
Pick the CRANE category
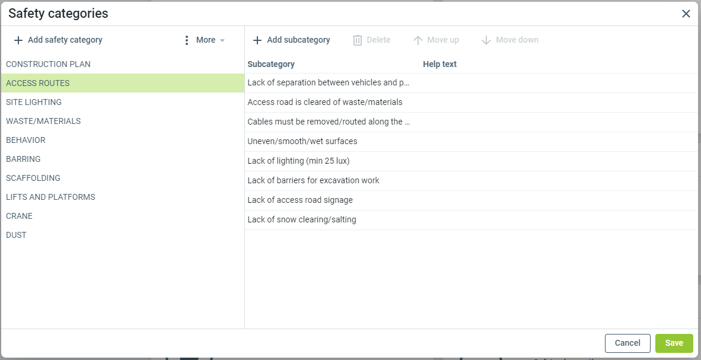click(20, 216)
